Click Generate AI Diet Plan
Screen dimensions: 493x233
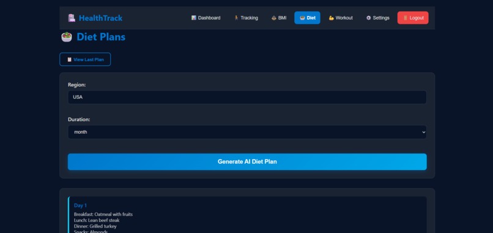pos(247,161)
